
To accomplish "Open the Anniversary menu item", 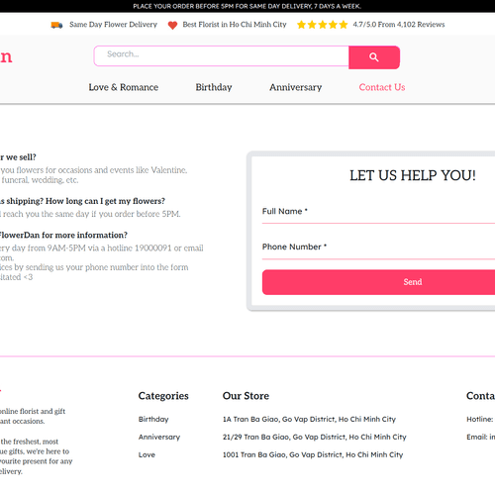I will (x=296, y=87).
